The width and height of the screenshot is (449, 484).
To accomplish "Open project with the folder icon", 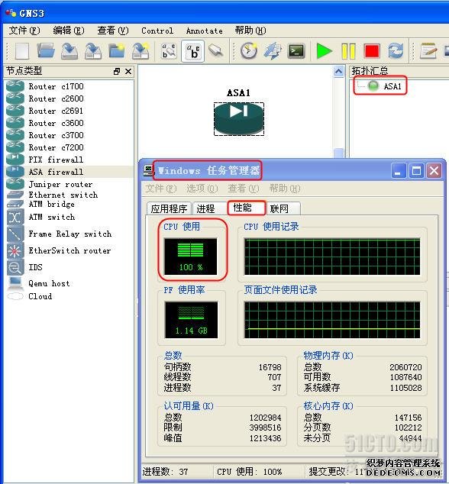I will point(46,51).
